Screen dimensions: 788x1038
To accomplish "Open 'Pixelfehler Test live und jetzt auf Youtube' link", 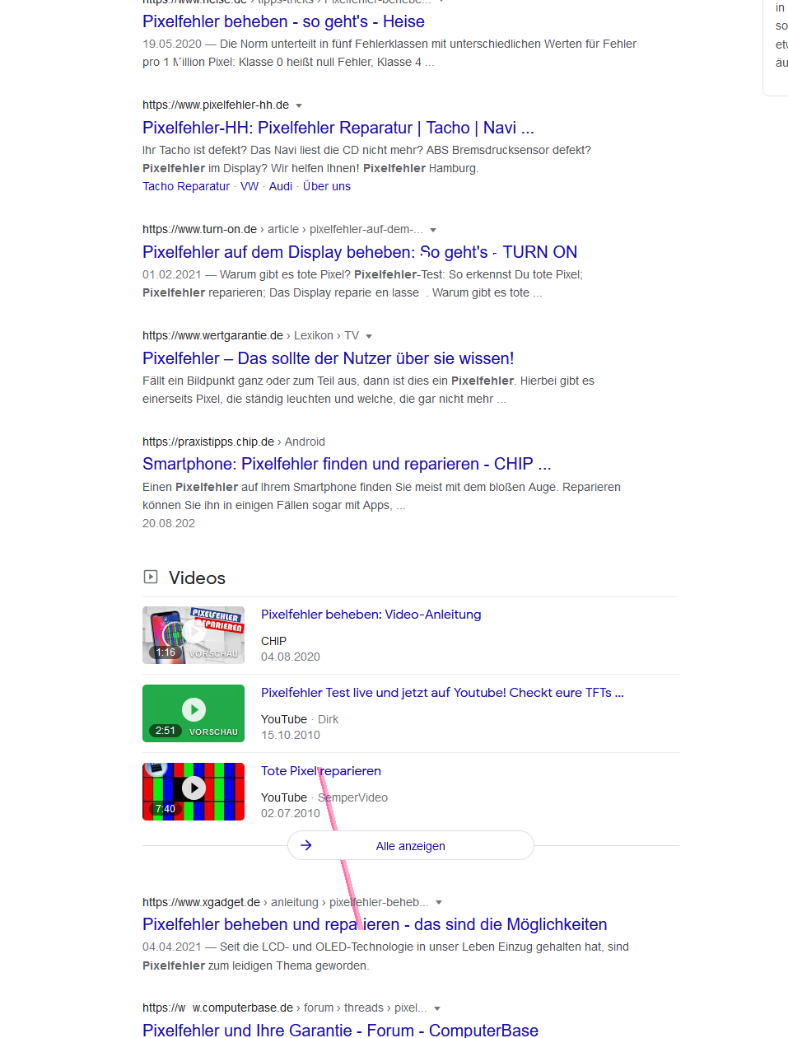I will (442, 693).
